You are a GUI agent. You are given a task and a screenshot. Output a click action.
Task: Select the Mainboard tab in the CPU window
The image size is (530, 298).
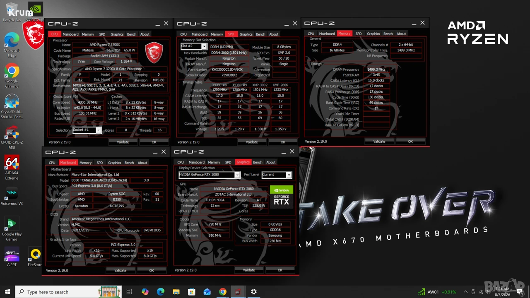click(71, 34)
